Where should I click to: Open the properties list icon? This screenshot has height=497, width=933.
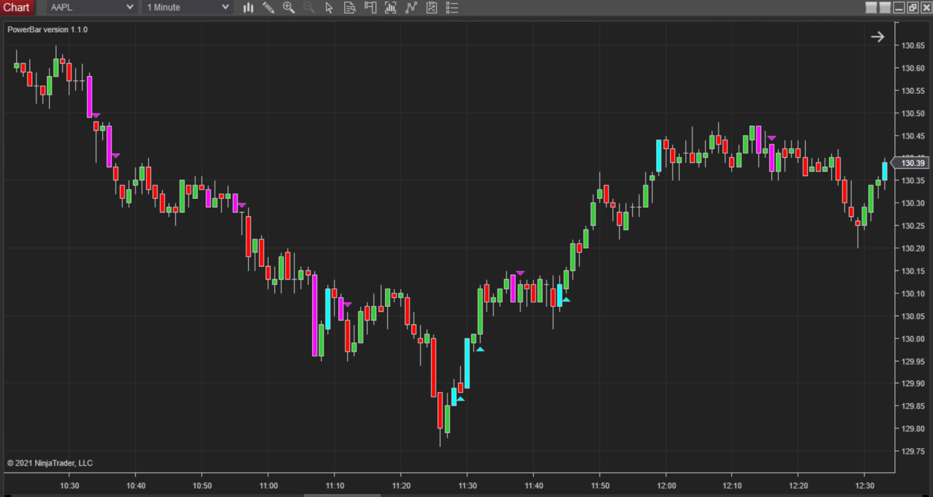click(452, 8)
